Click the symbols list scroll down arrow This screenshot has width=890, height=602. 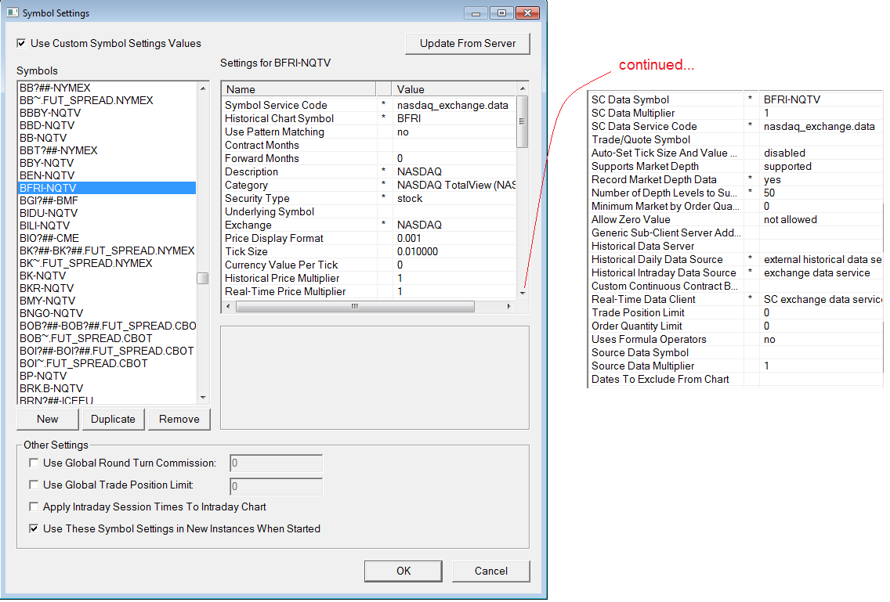pyautogui.click(x=203, y=398)
